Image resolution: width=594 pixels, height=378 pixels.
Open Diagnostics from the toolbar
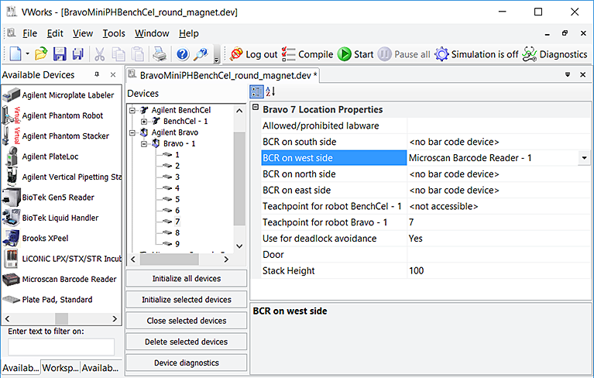[x=554, y=54]
